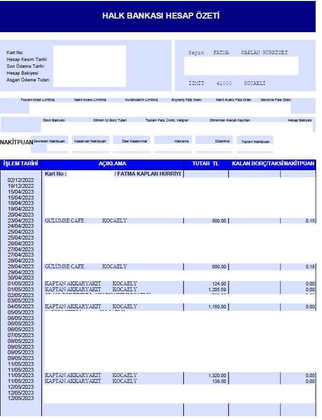Click the date 02/12/2022

coord(21,180)
